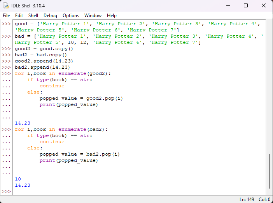Click the vertical scrollbar thumb
The height and width of the screenshot is (203, 273).
(x=269, y=171)
